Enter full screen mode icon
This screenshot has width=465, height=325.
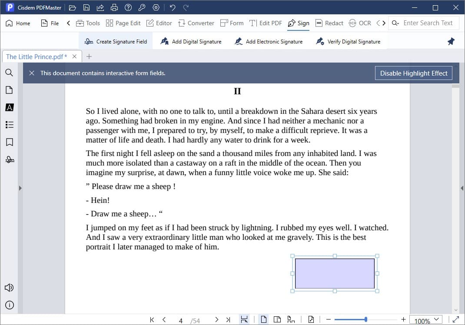click(456, 319)
